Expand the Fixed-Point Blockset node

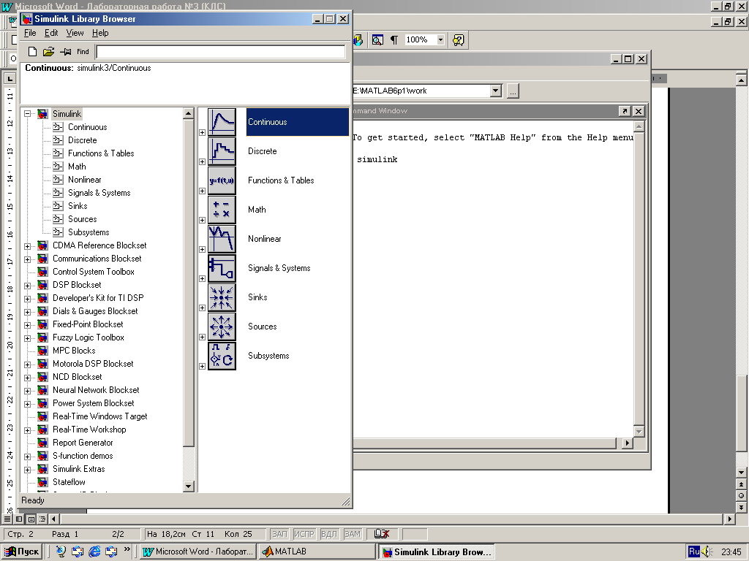[28, 325]
